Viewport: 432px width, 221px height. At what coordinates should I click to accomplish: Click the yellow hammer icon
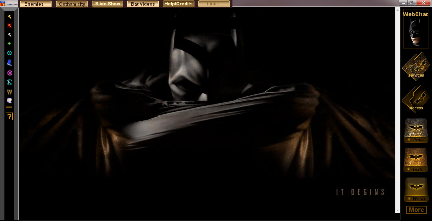[9, 17]
